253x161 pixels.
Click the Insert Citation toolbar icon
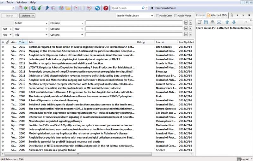tap(76, 8)
